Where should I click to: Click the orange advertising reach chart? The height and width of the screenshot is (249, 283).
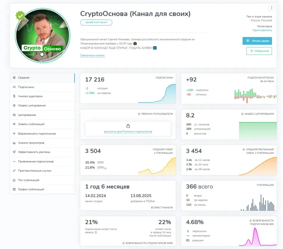(258, 166)
